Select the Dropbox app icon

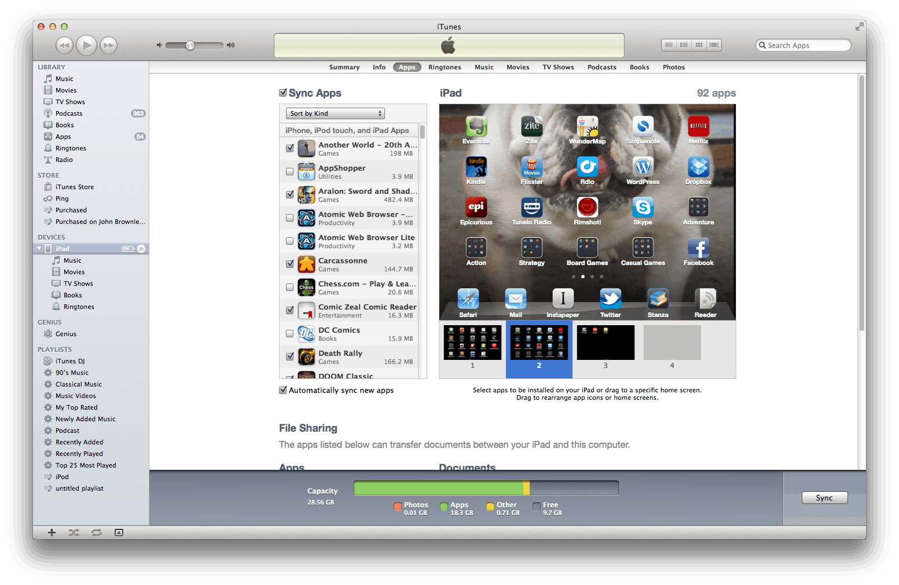(698, 167)
